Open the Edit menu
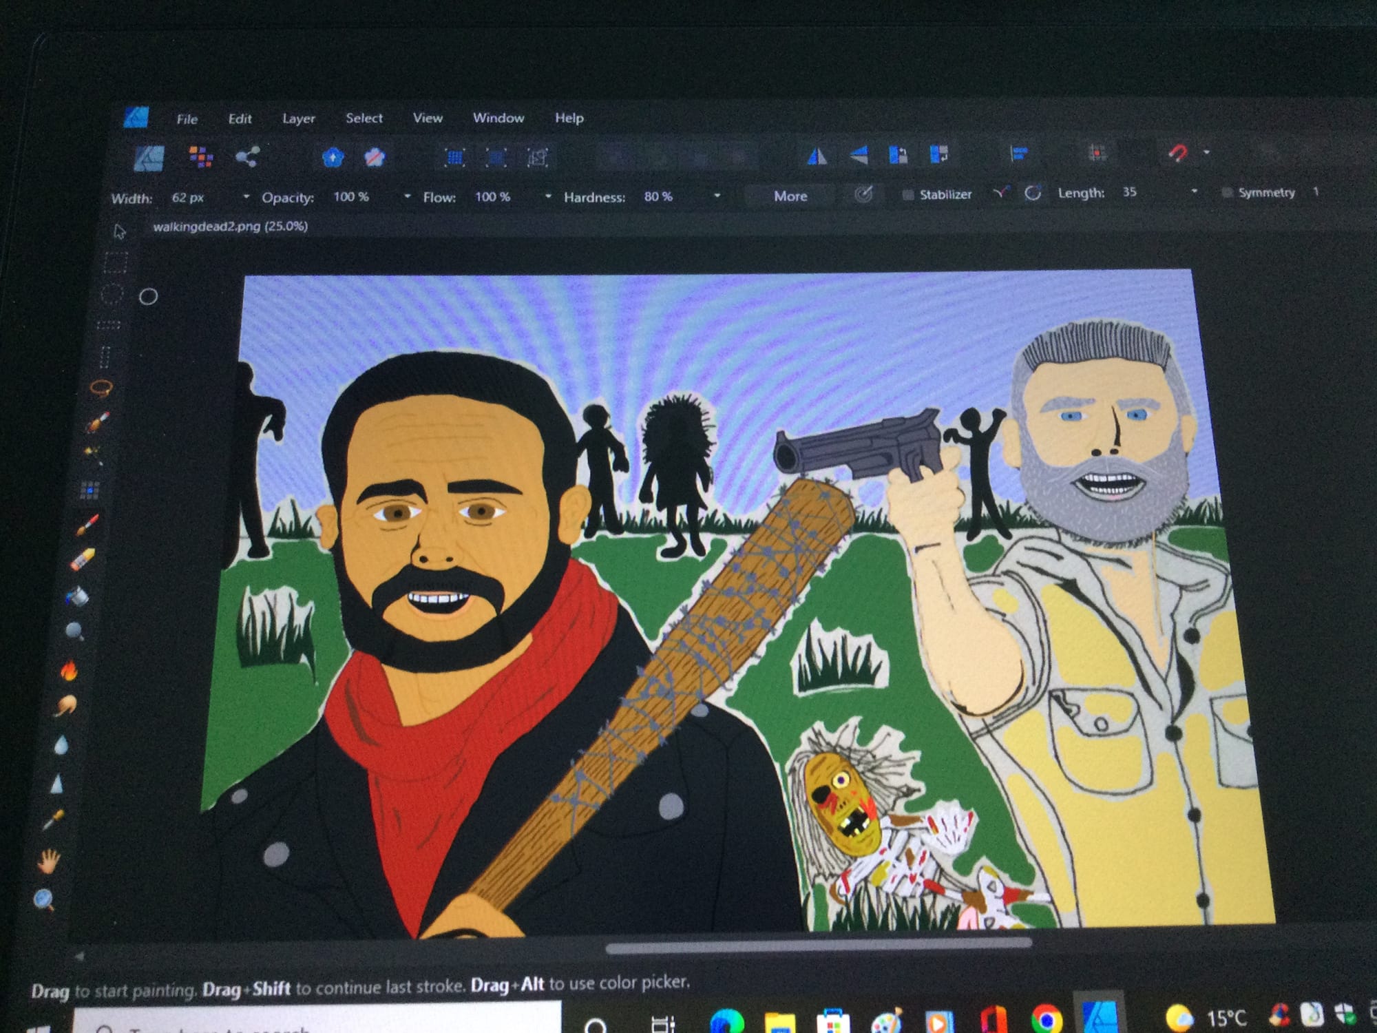The image size is (1377, 1033). [x=240, y=118]
